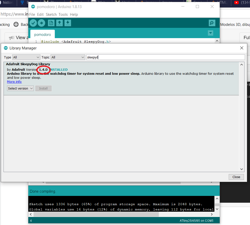The height and width of the screenshot is (225, 250).
Task: Open a sketch with the up-arrow icon
Action: (59, 23)
